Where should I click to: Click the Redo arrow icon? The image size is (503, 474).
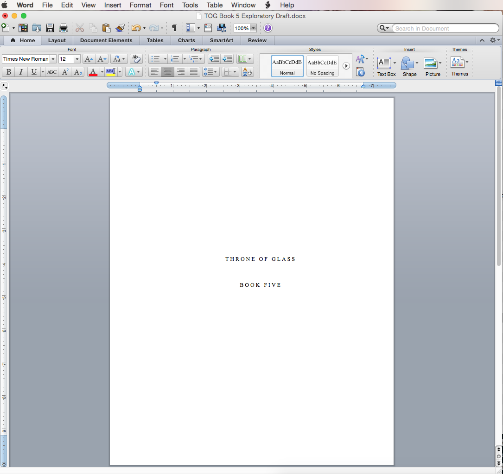click(x=154, y=28)
